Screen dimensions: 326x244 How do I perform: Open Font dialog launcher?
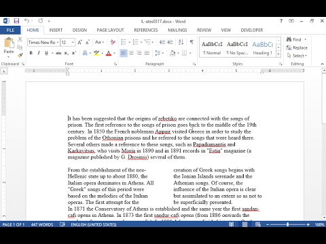115,64
